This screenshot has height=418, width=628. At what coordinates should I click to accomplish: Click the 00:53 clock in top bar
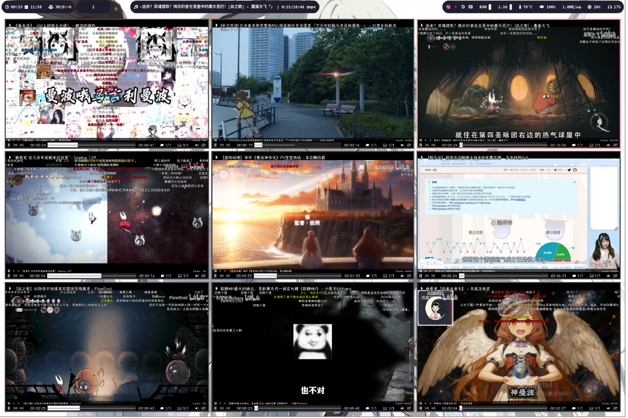pyautogui.click(x=14, y=7)
